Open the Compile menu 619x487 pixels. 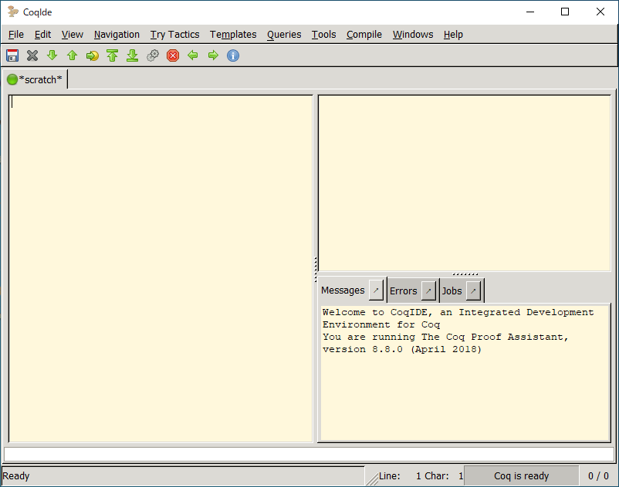pos(364,34)
